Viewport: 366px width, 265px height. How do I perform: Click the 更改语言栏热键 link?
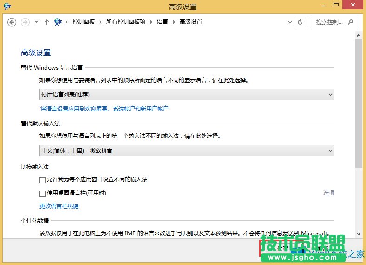[x=59, y=206]
